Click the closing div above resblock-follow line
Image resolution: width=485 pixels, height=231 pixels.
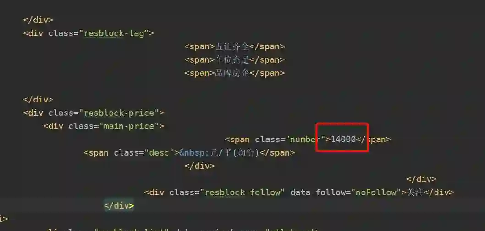(x=421, y=179)
